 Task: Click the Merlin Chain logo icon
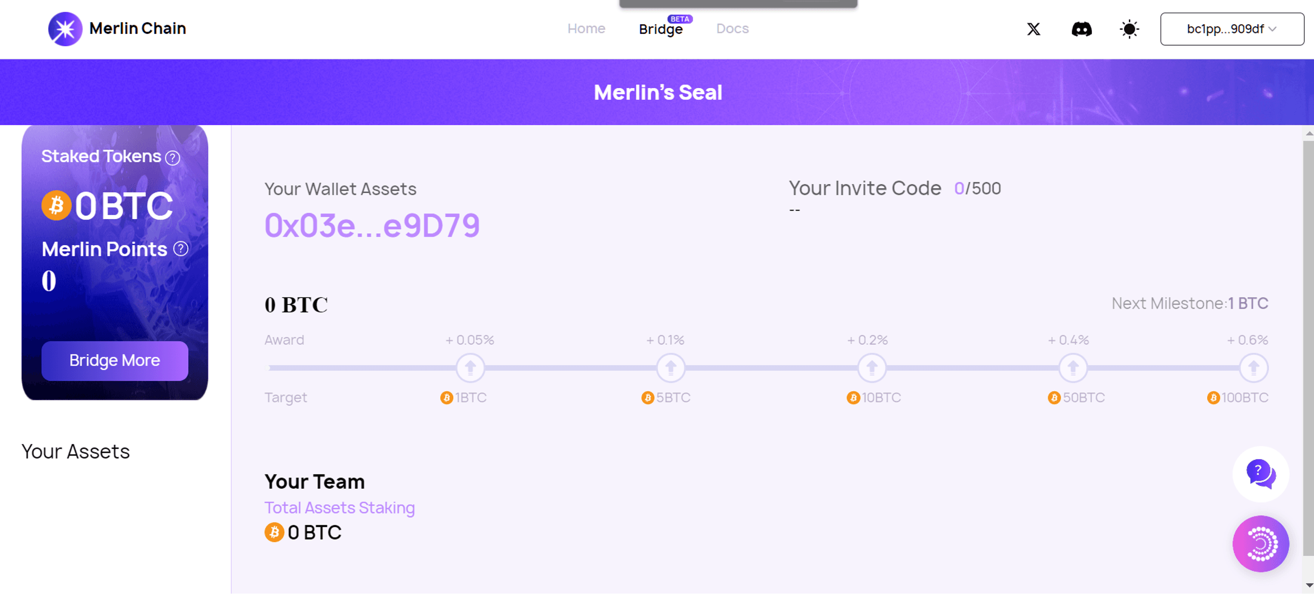[65, 29]
